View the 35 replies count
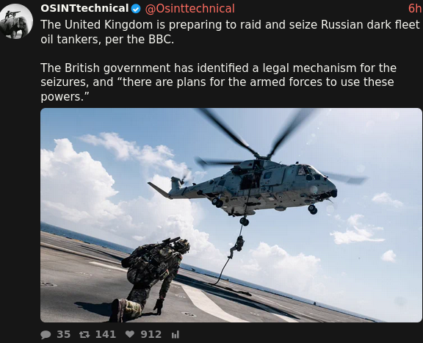The image size is (423, 343). pos(64,334)
